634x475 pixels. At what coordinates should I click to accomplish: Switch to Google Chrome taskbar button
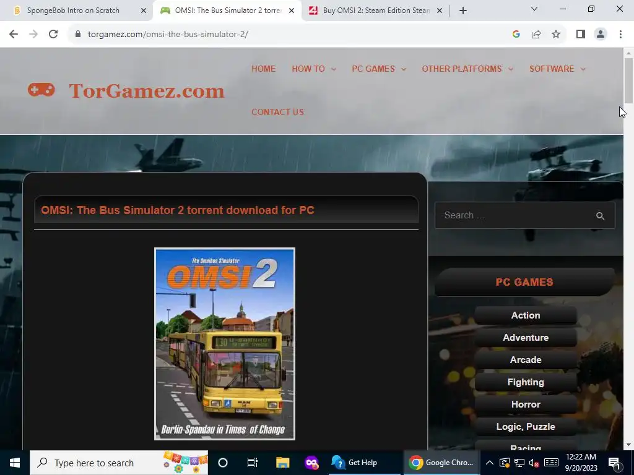click(x=441, y=463)
